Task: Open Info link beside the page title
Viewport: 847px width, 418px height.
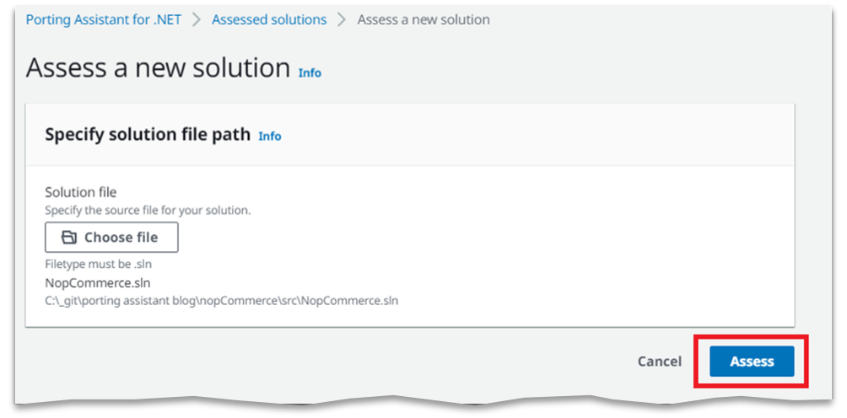Action: tap(310, 72)
